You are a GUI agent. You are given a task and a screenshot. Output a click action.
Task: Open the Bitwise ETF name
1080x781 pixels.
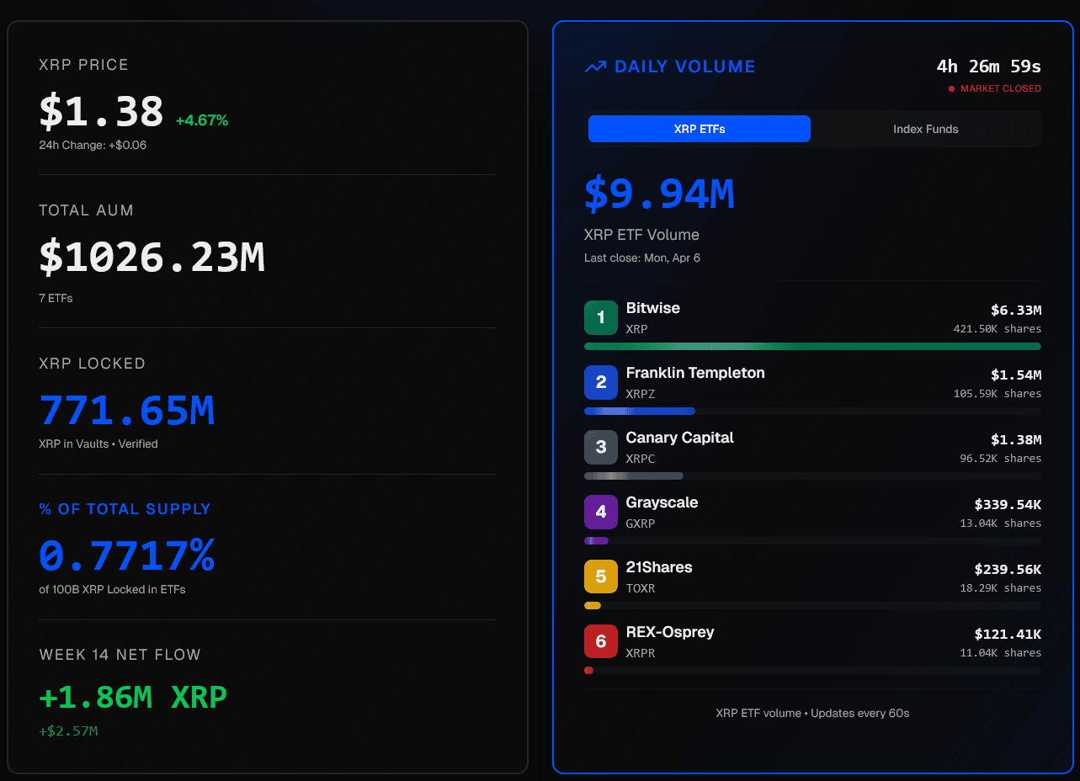pyautogui.click(x=652, y=308)
